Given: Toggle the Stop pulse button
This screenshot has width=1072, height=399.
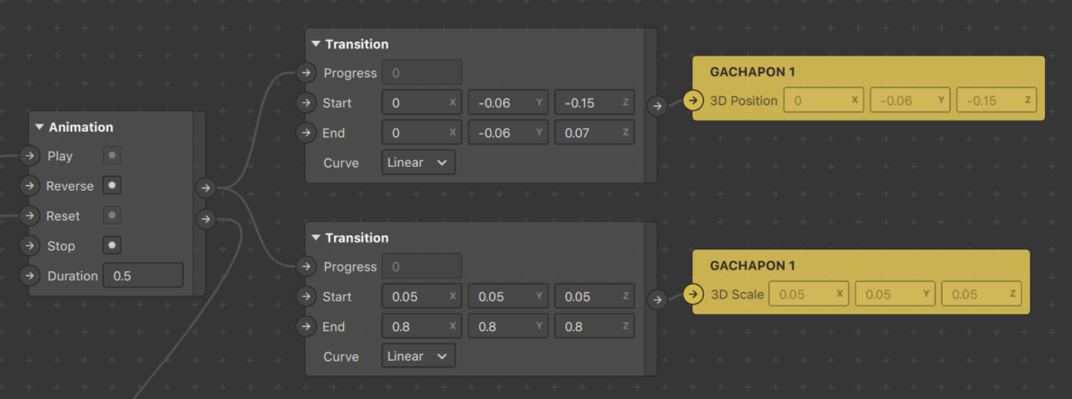Looking at the screenshot, I should tap(112, 245).
